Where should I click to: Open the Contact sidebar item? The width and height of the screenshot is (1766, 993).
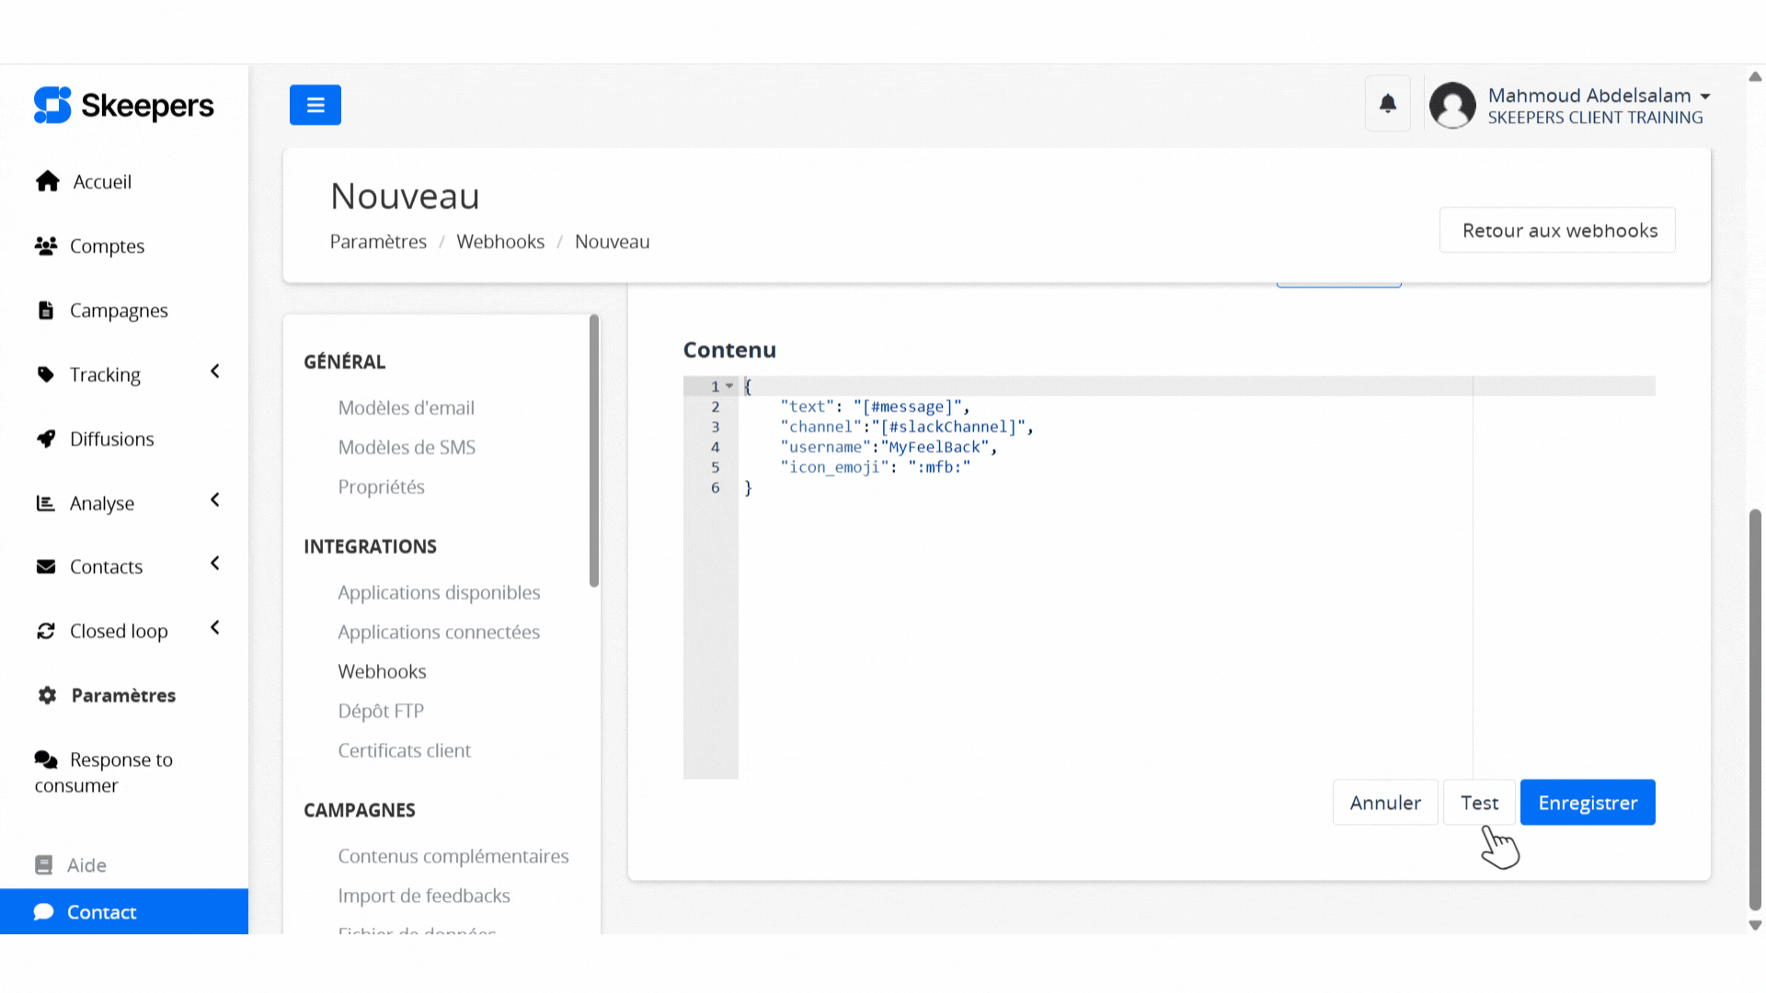(124, 911)
